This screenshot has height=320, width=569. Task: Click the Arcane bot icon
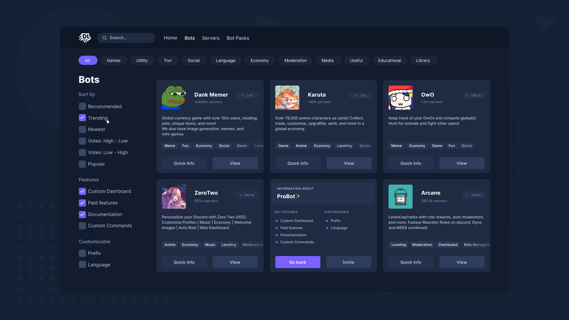coord(401,196)
